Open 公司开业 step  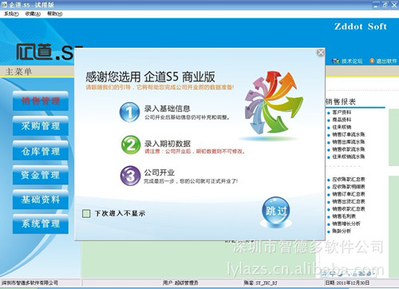point(160,172)
